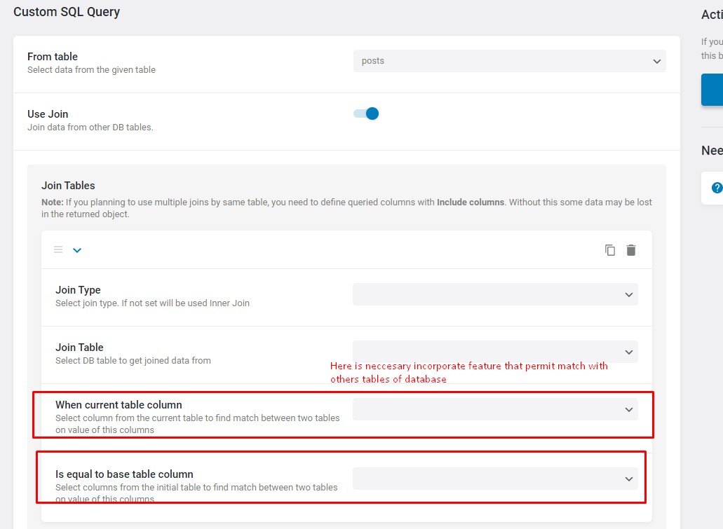The height and width of the screenshot is (529, 723).
Task: Click the Use Join label
Action: [x=48, y=114]
